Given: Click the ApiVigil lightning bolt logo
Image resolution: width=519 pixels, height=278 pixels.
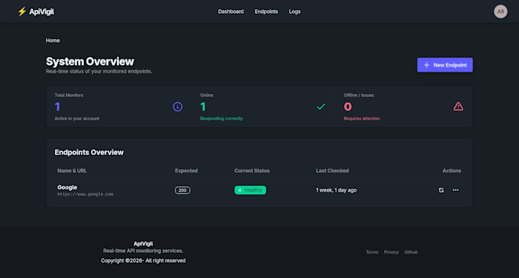Looking at the screenshot, I should coord(22,11).
